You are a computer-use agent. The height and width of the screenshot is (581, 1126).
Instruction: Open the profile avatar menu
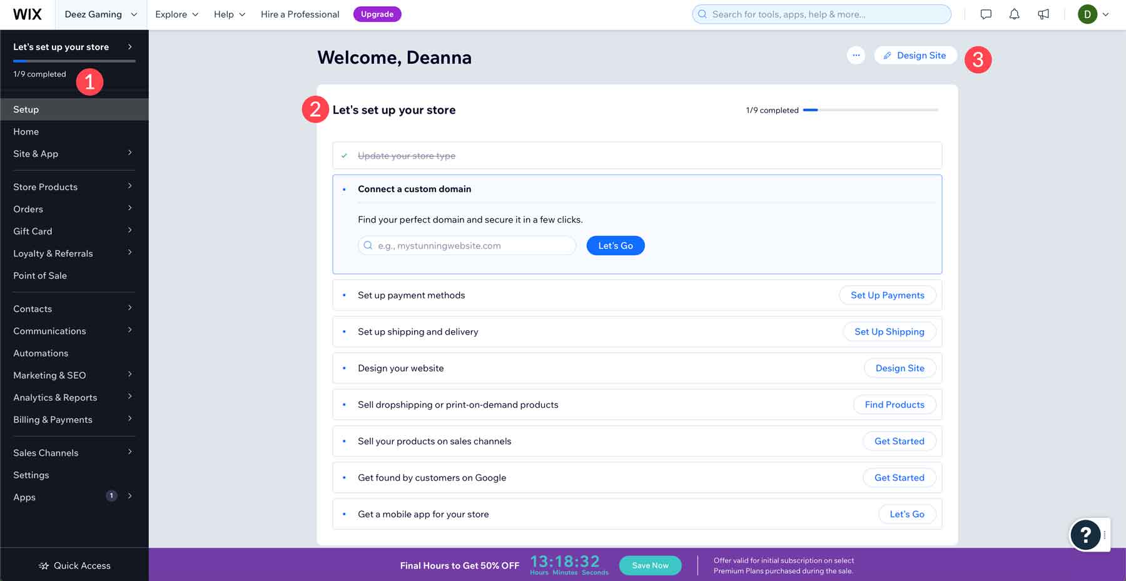point(1088,14)
